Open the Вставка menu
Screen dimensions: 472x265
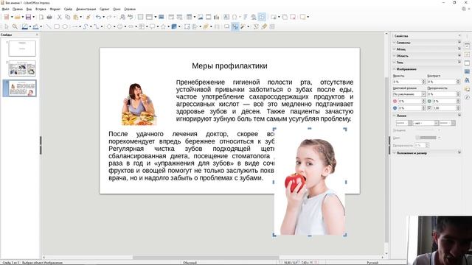coord(41,10)
